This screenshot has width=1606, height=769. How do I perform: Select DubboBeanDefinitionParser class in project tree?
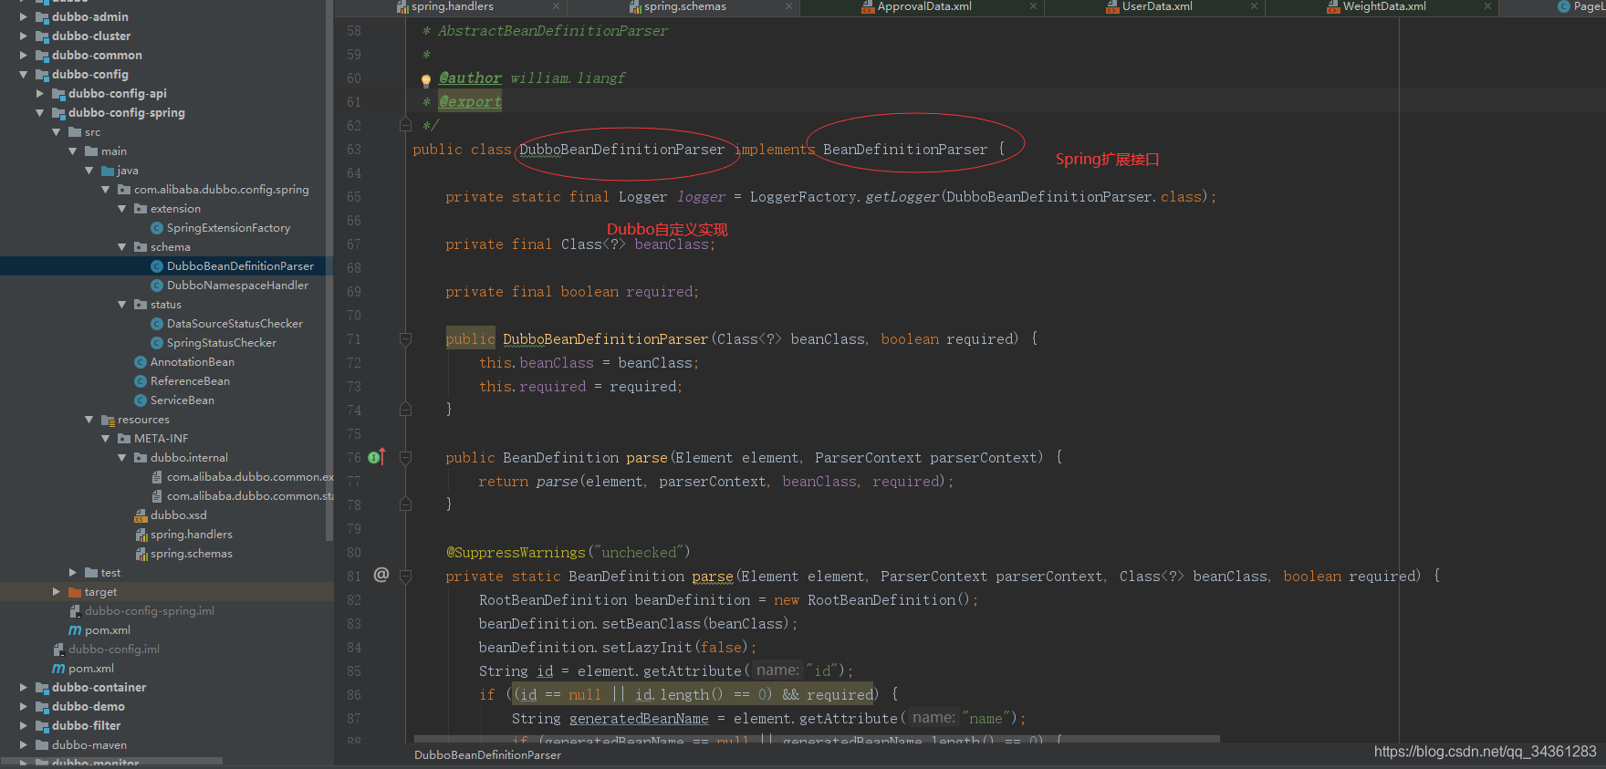point(240,266)
